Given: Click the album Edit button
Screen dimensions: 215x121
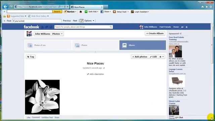Looking at the screenshot, I should click(x=153, y=57).
